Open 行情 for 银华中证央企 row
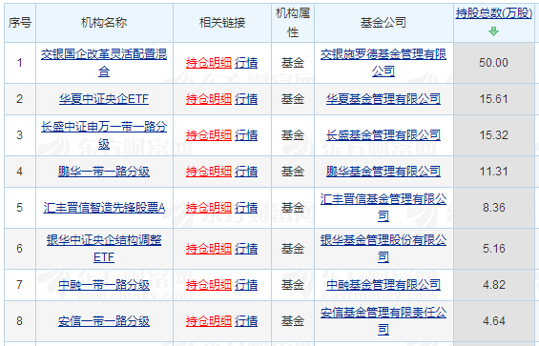This screenshot has width=539, height=346. point(246,249)
